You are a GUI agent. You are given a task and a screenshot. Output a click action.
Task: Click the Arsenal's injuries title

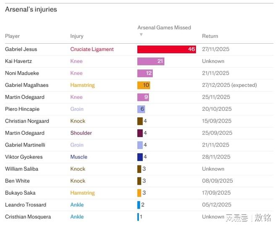pos(31,9)
